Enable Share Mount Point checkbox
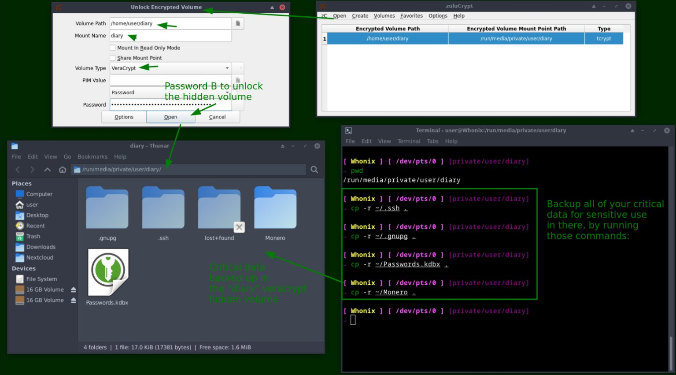This screenshot has height=375, width=676. click(113, 58)
